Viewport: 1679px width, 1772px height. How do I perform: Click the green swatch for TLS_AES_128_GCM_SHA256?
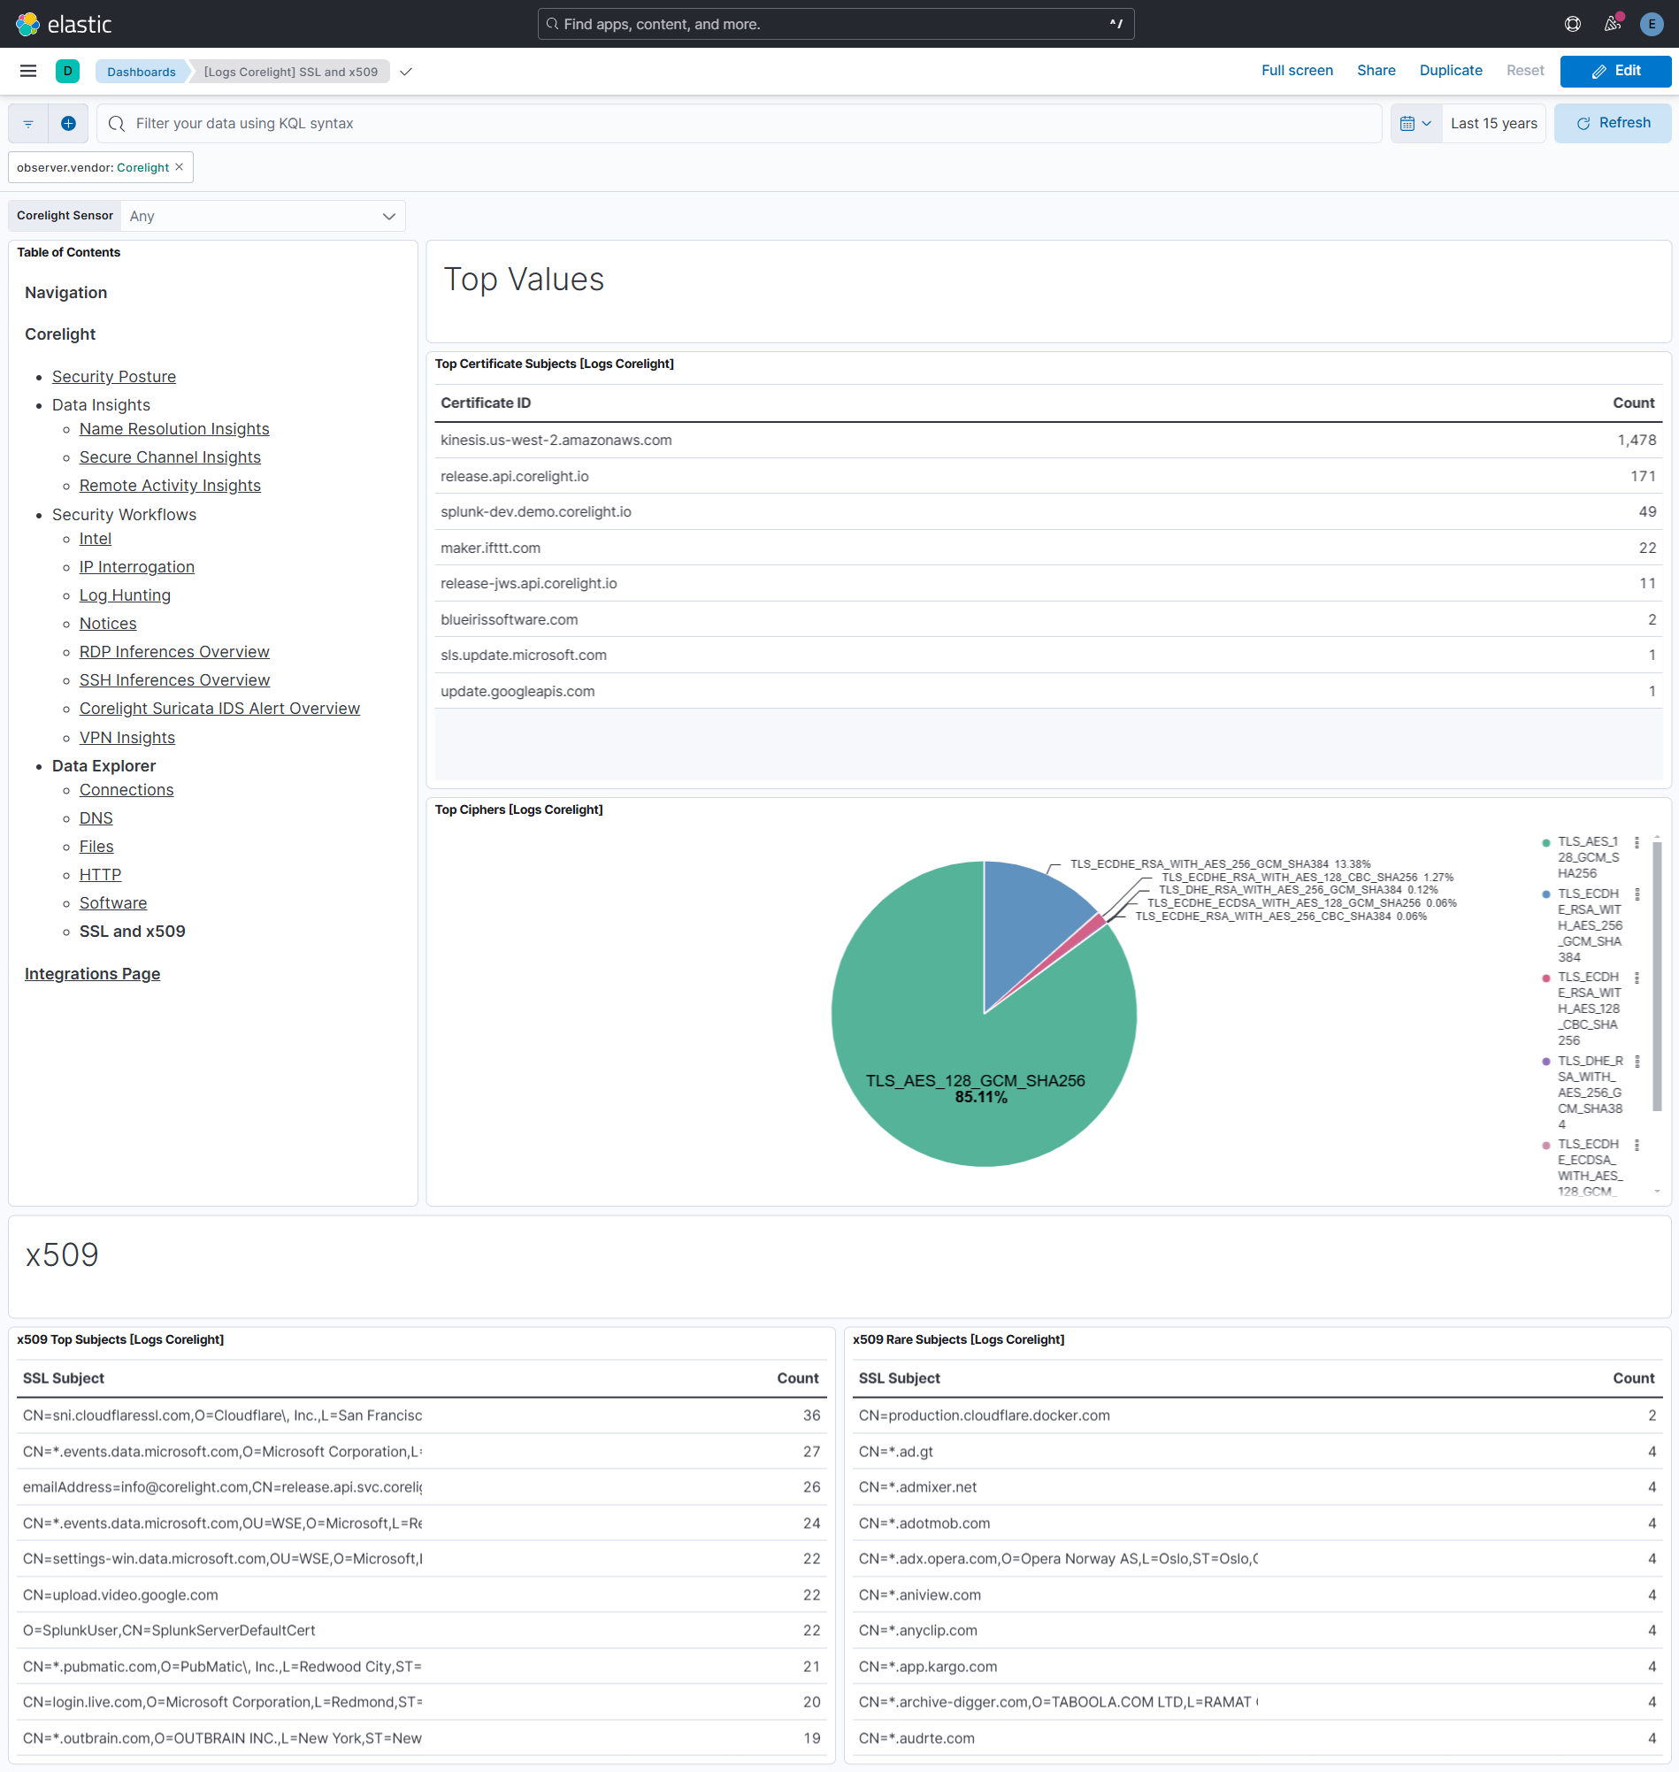(x=1545, y=842)
